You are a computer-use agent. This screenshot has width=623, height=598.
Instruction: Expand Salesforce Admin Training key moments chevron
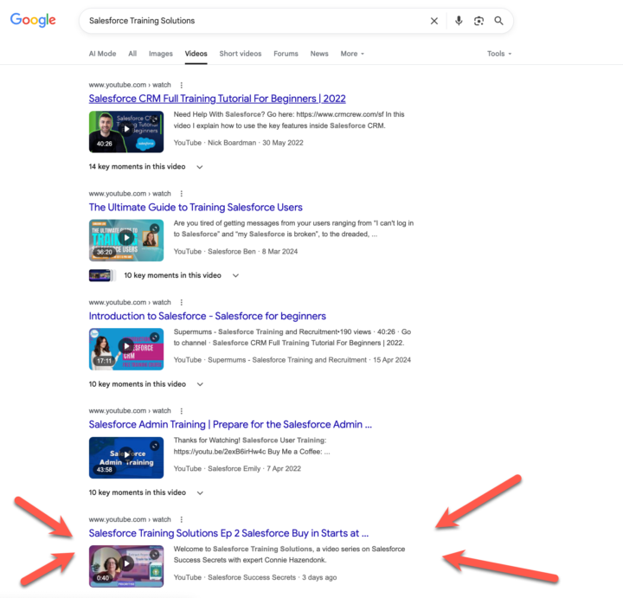point(200,492)
